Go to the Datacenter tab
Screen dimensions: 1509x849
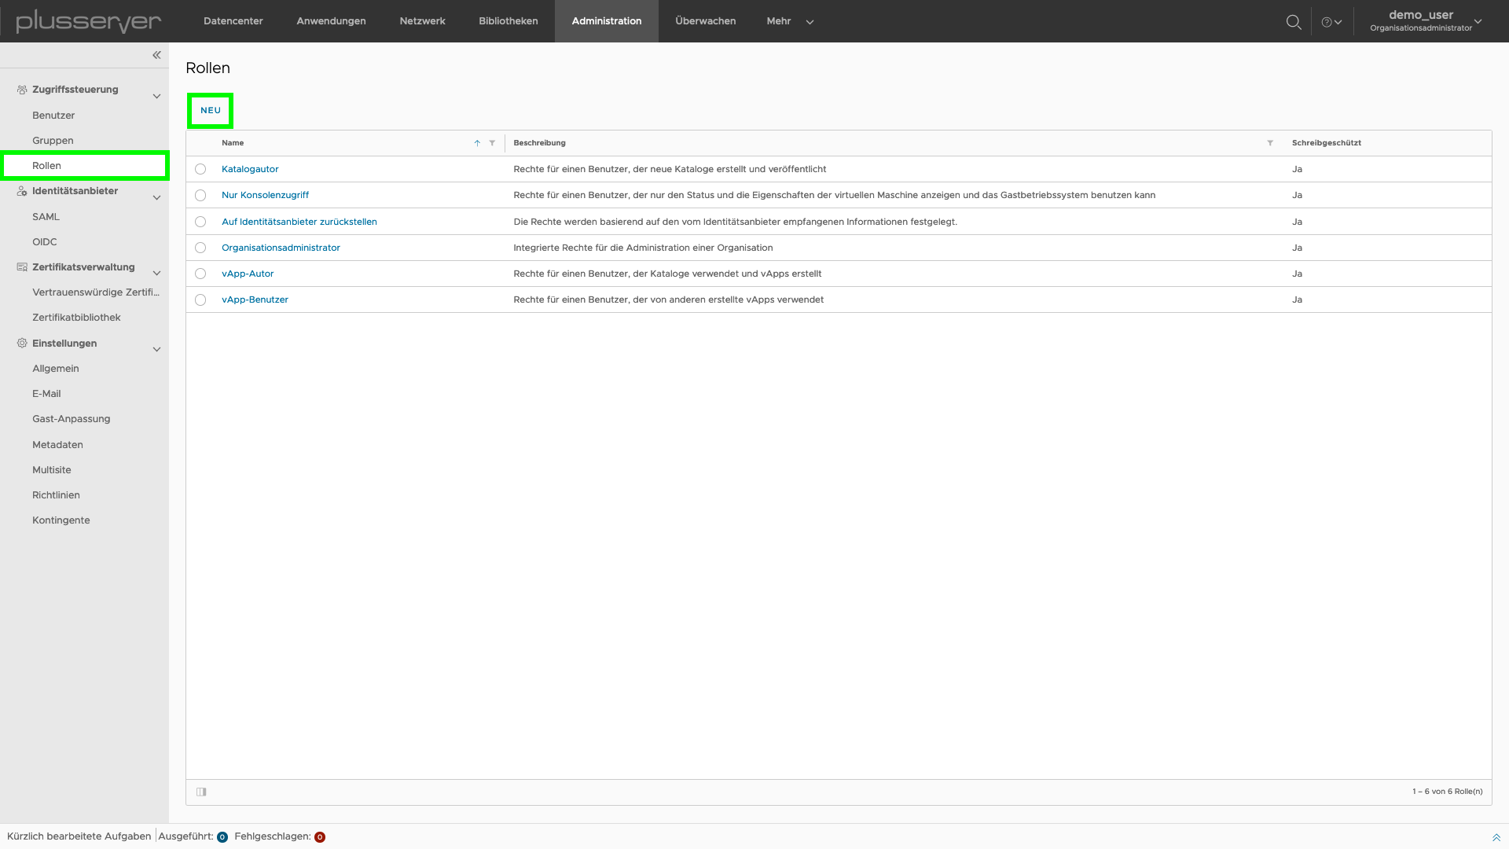(x=233, y=21)
